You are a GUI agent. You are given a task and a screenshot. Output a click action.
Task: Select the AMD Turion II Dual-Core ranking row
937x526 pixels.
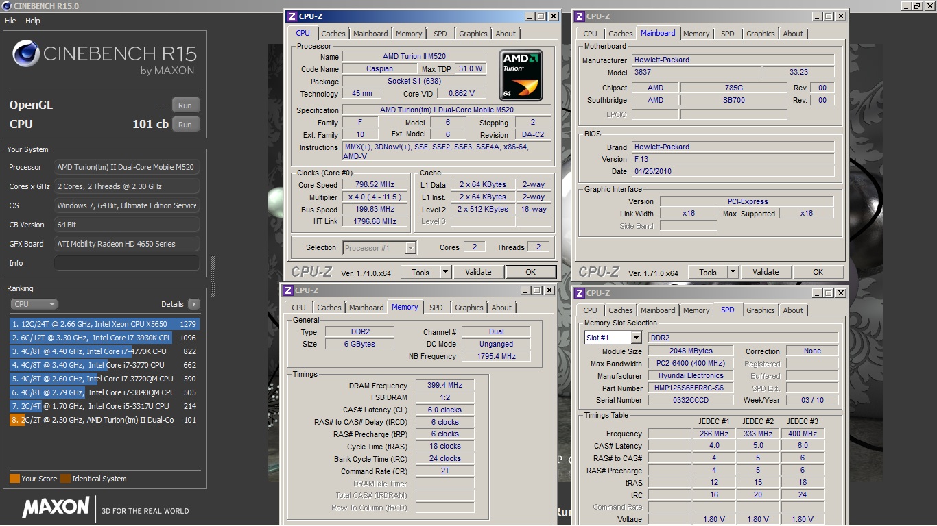point(104,420)
